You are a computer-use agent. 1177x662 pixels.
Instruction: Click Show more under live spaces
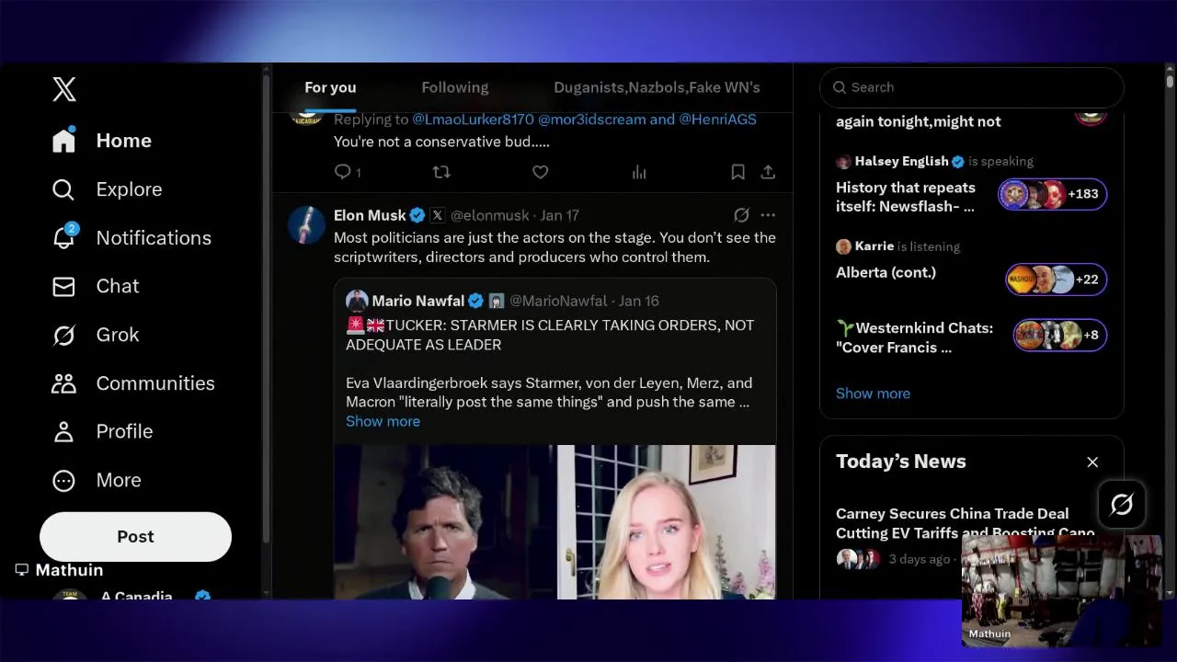pyautogui.click(x=873, y=394)
